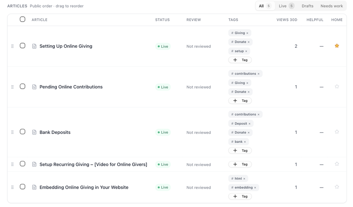Star Bank Deposits for home
This screenshot has width=353, height=207.
[x=337, y=132]
